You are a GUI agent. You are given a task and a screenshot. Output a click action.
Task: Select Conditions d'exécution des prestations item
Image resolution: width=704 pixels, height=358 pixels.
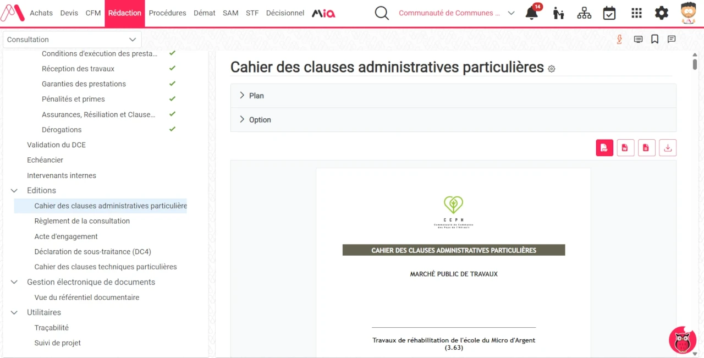[100, 53]
